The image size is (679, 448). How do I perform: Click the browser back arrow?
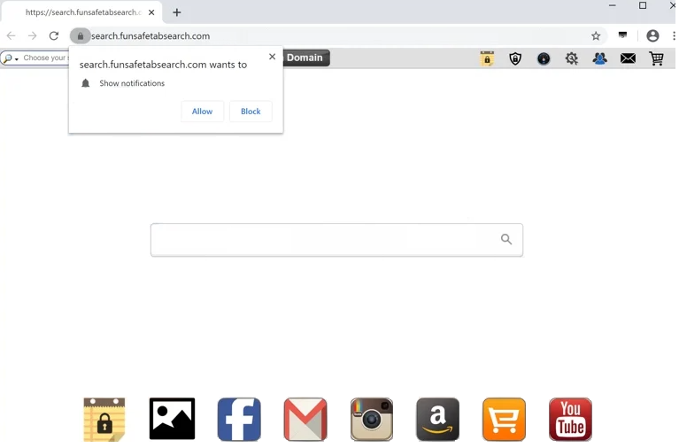[12, 36]
